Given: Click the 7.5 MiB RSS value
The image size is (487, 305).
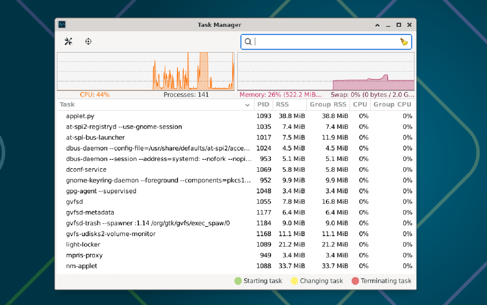Looking at the screenshot, I should pyautogui.click(x=294, y=138).
